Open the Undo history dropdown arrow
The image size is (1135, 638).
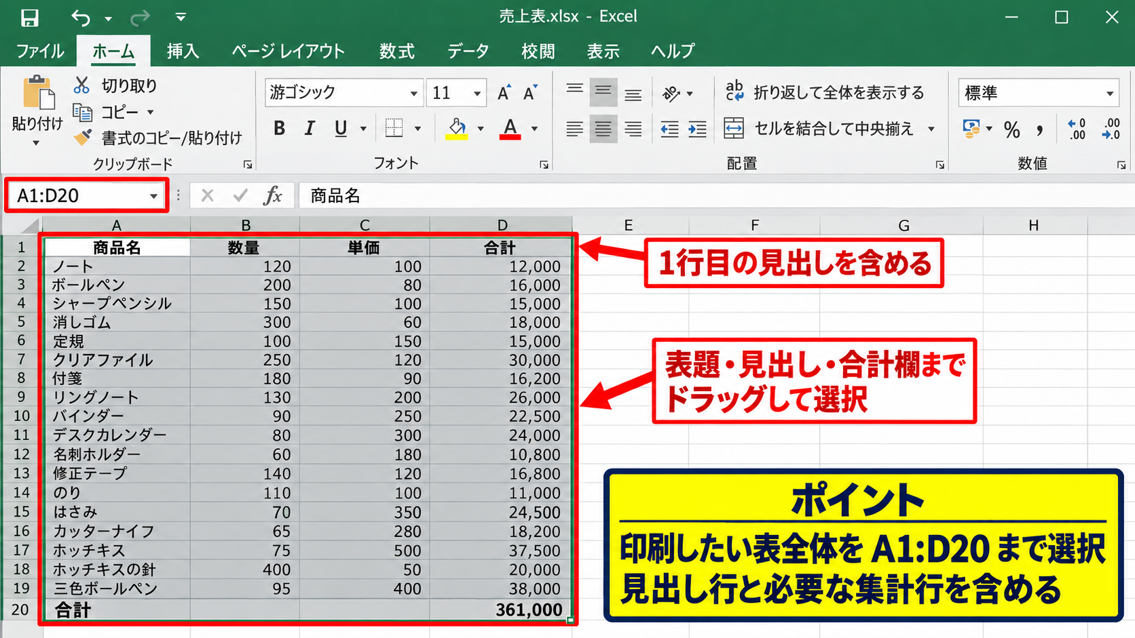click(x=108, y=18)
